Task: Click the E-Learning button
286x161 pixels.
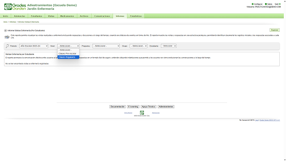Action: coord(133,106)
